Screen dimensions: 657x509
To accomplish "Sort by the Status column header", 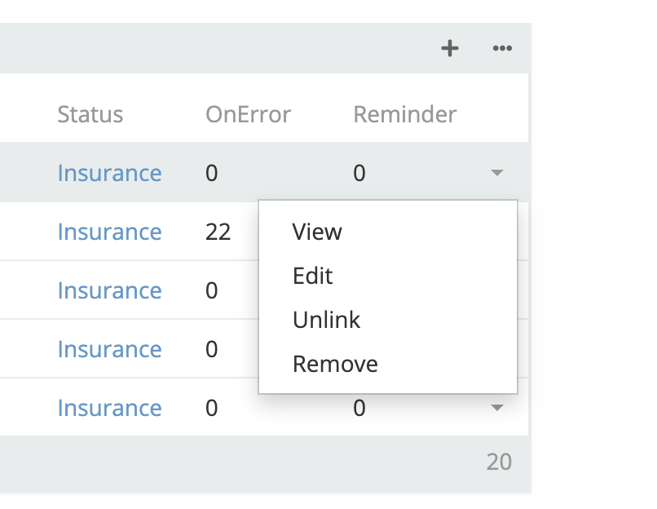I will pyautogui.click(x=90, y=114).
